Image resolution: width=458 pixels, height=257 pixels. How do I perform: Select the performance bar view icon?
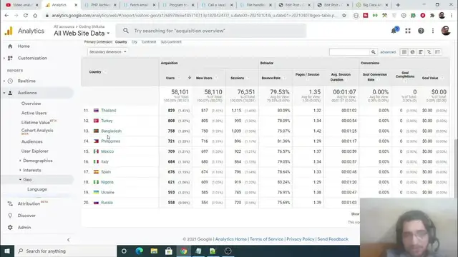coord(421,52)
